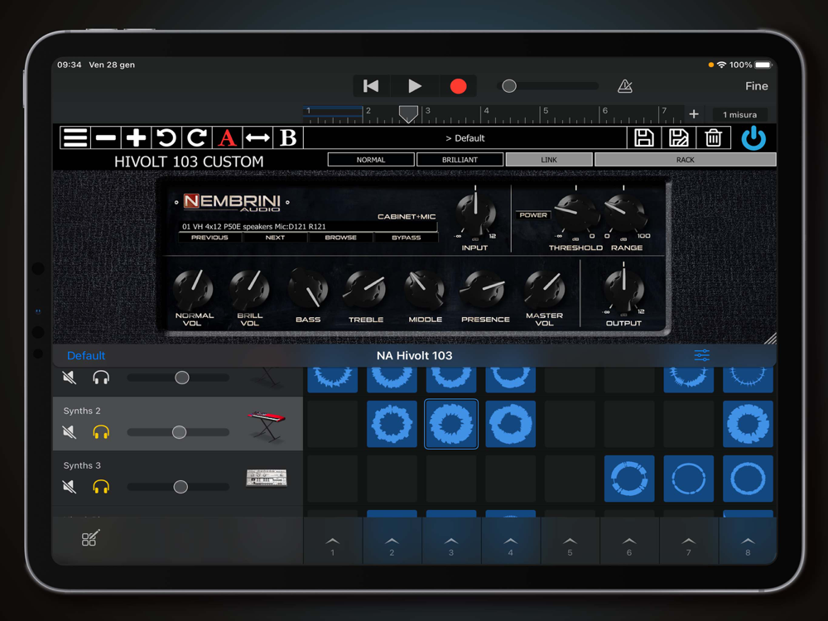The image size is (828, 621).
Task: Trigger column 2 with its chevron
Action: click(x=392, y=542)
